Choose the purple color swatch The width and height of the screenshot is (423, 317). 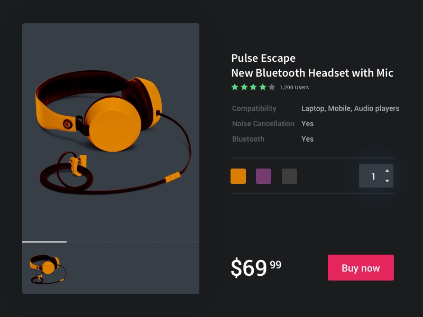(263, 176)
